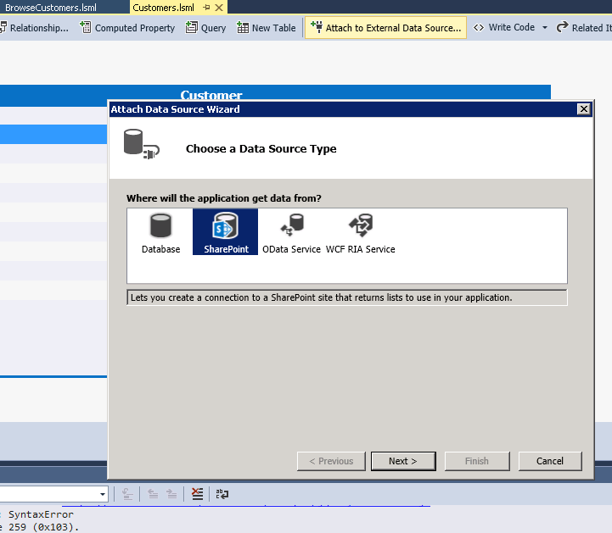Cancel the Attach Data Source Wizard
This screenshot has width=612, height=533.
(550, 461)
